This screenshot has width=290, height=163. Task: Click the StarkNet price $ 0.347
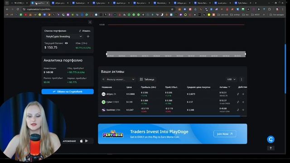point(130,110)
